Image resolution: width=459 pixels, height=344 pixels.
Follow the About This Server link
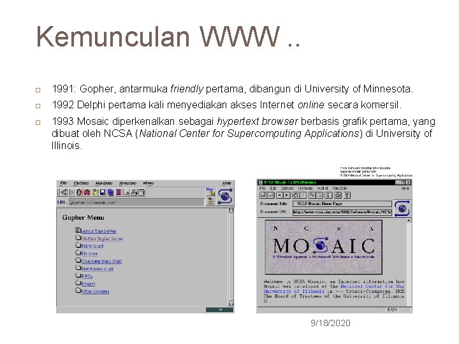[99, 231]
